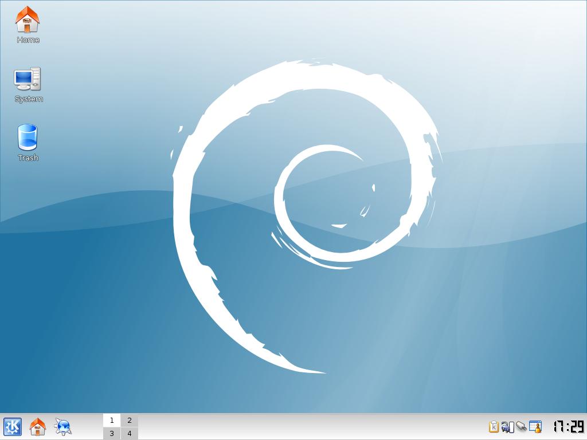
Task: Select the Trash bin icon on desktop
Action: (28, 138)
